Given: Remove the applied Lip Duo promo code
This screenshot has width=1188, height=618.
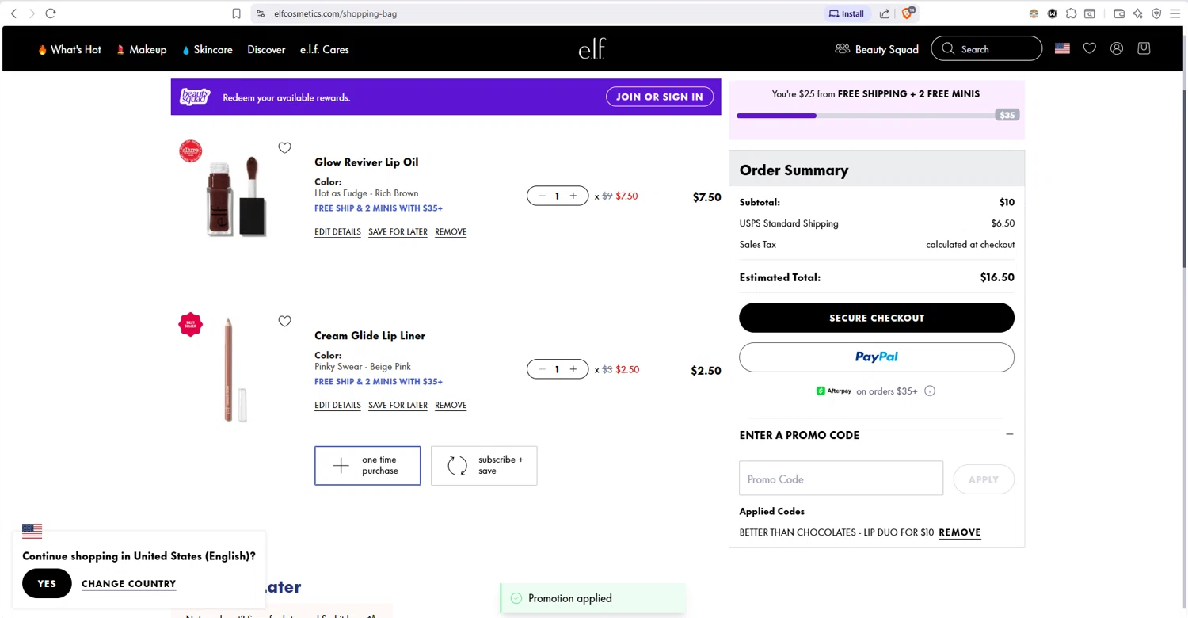Looking at the screenshot, I should coord(959,532).
